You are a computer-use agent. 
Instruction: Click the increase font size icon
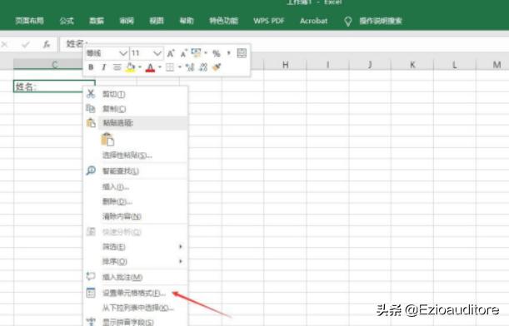click(171, 53)
